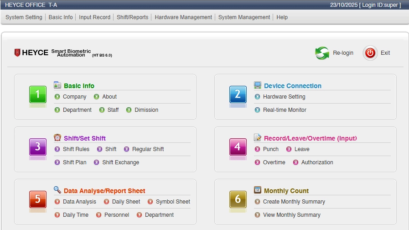Click the red number 5 tile
Screen dimensions: 409x230
(38, 199)
